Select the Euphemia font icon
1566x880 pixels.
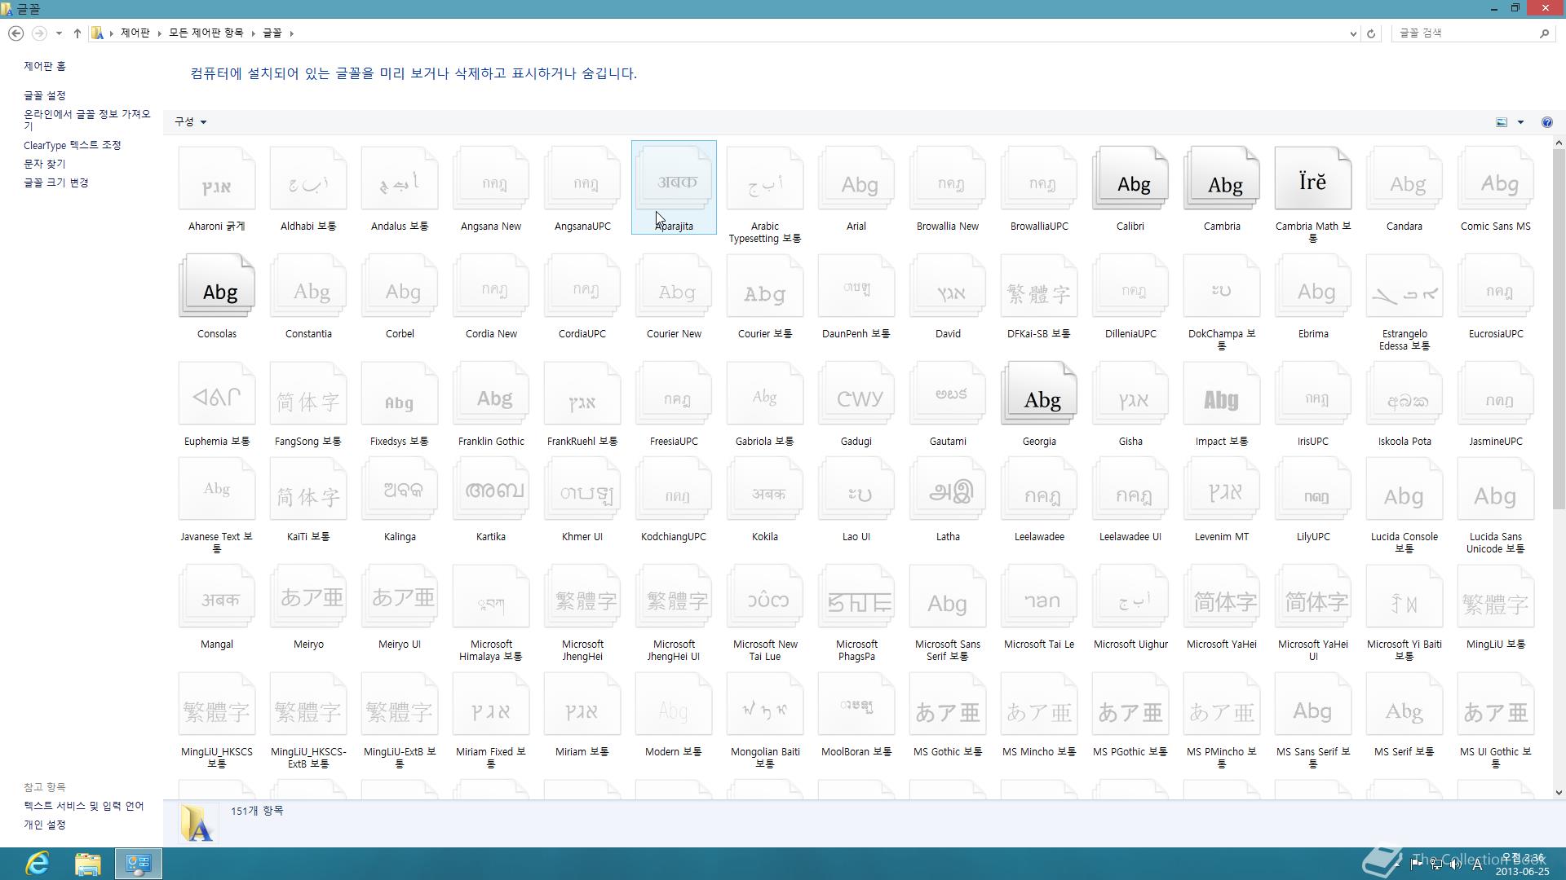(x=216, y=394)
